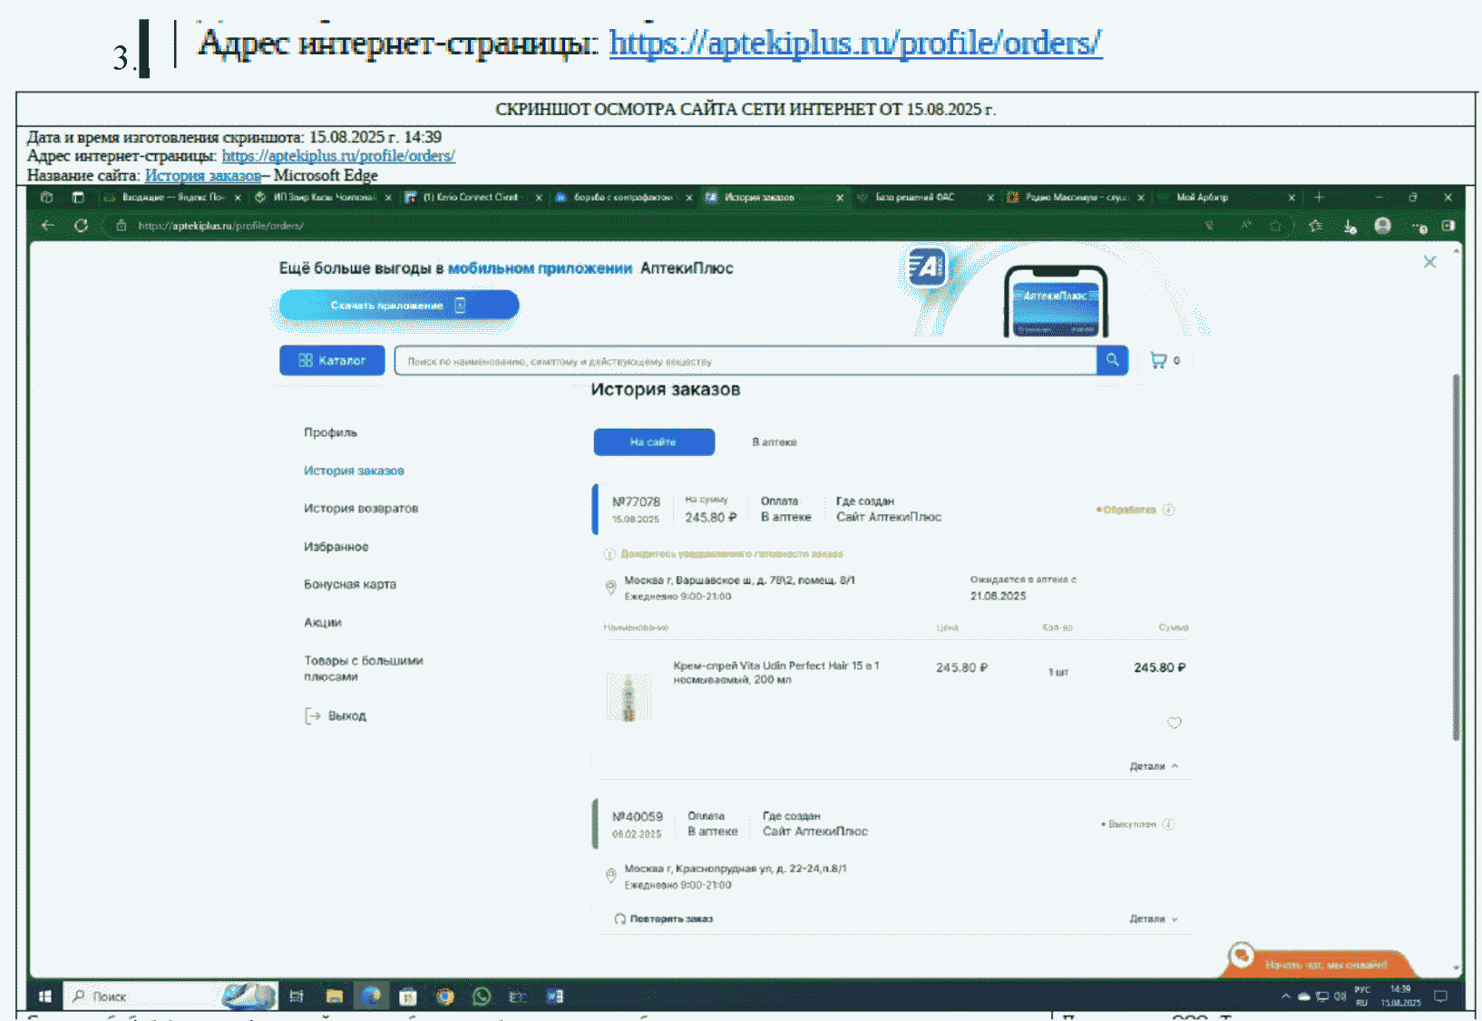The width and height of the screenshot is (1482, 1021).
Task: Expand Детали of order №40059
Action: (x=1154, y=919)
